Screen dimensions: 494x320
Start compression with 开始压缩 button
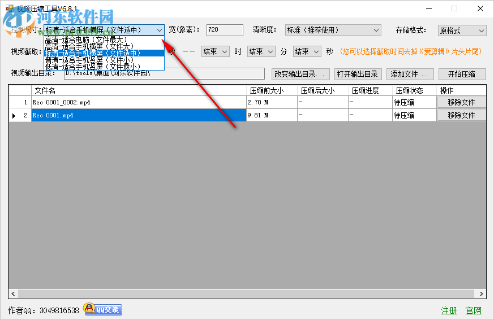[x=462, y=74]
